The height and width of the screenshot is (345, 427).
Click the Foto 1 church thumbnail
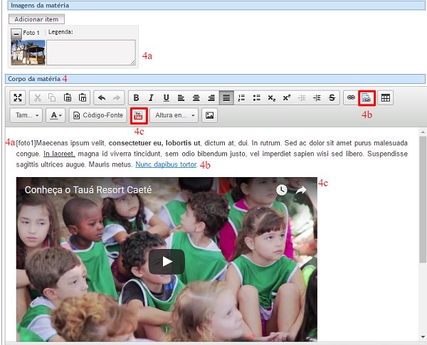click(x=28, y=52)
